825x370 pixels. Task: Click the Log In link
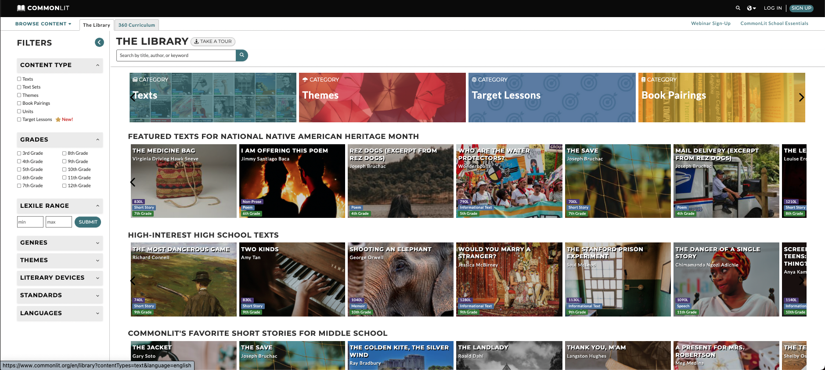point(773,8)
